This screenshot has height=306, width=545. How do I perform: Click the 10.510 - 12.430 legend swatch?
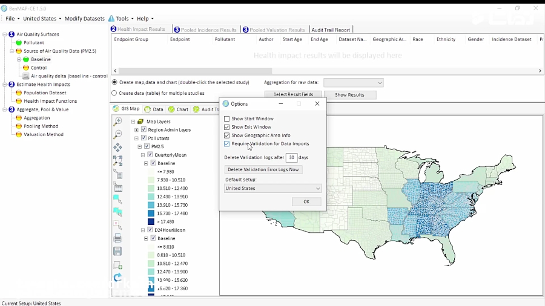[151, 189]
